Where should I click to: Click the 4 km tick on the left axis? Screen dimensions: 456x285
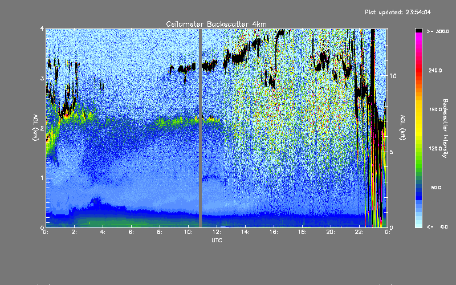click(42, 28)
